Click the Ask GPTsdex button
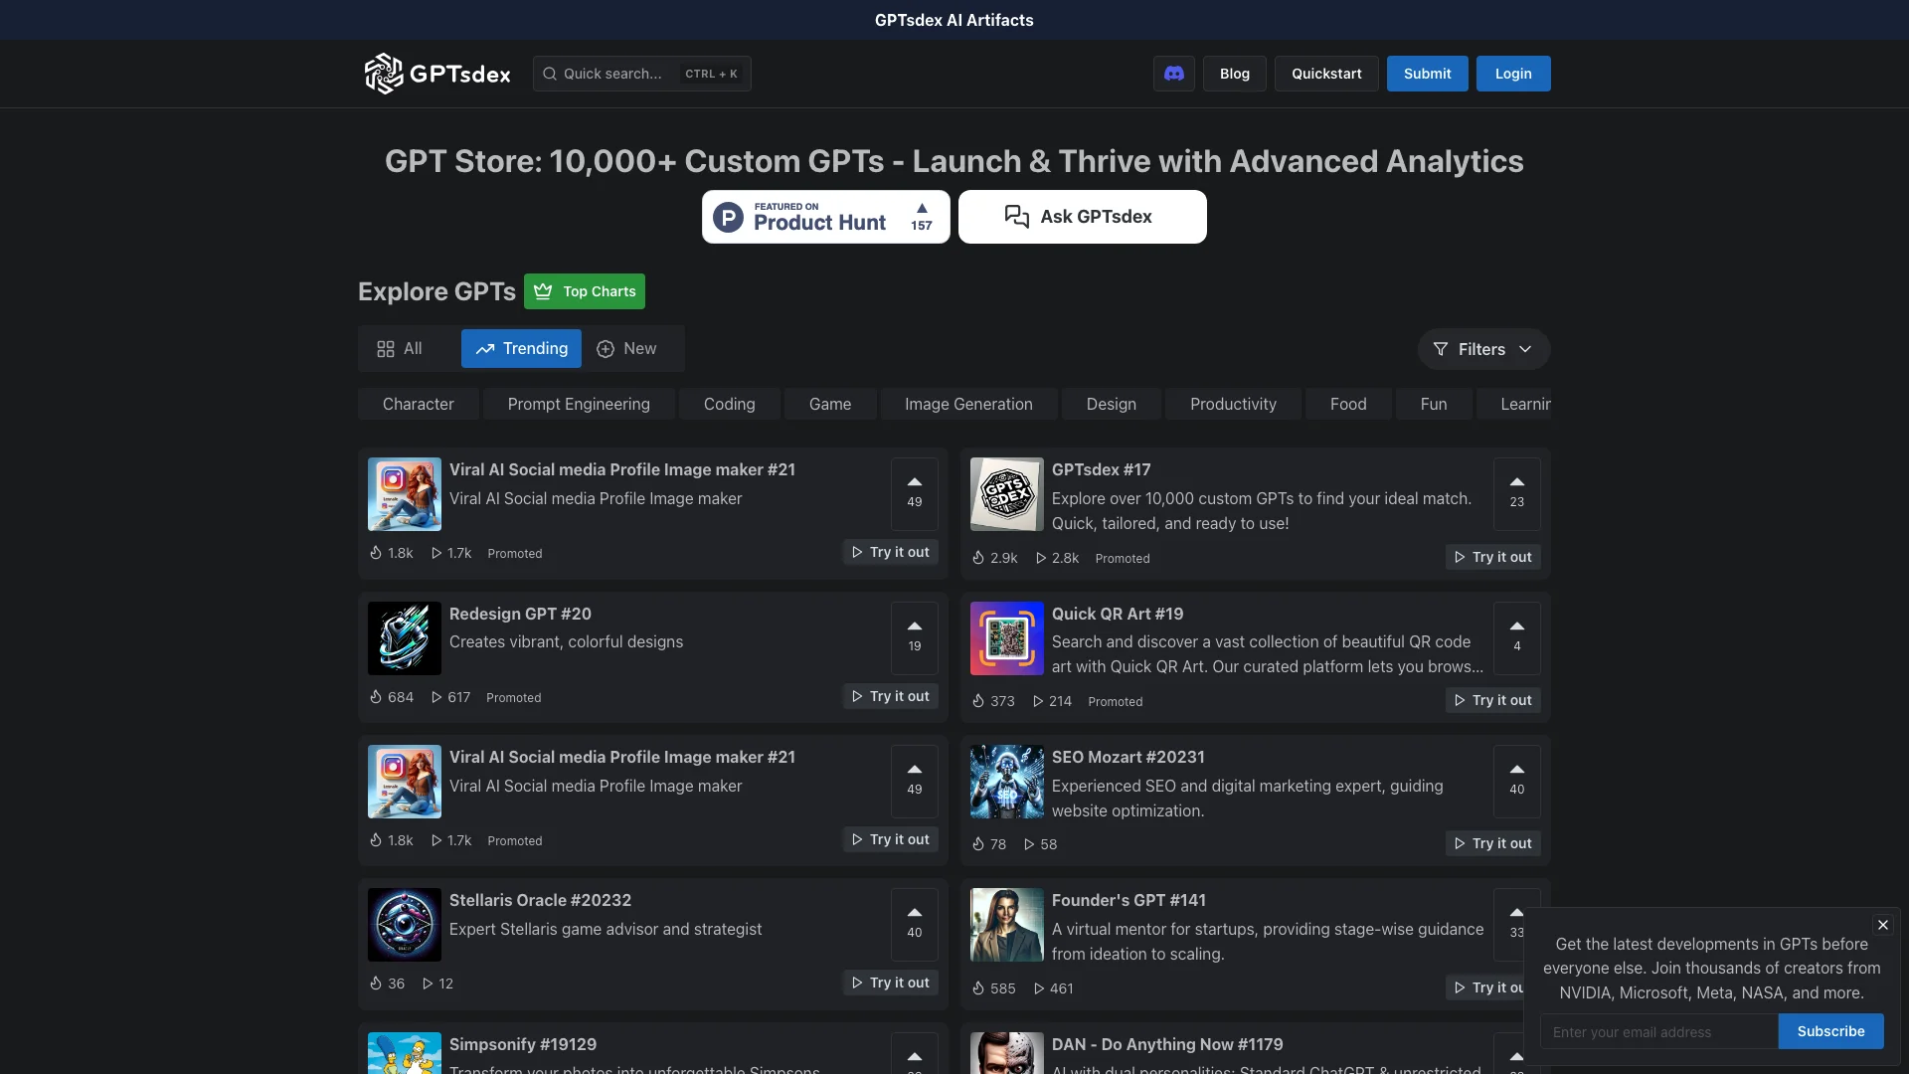The height and width of the screenshot is (1074, 1909). click(x=1082, y=217)
